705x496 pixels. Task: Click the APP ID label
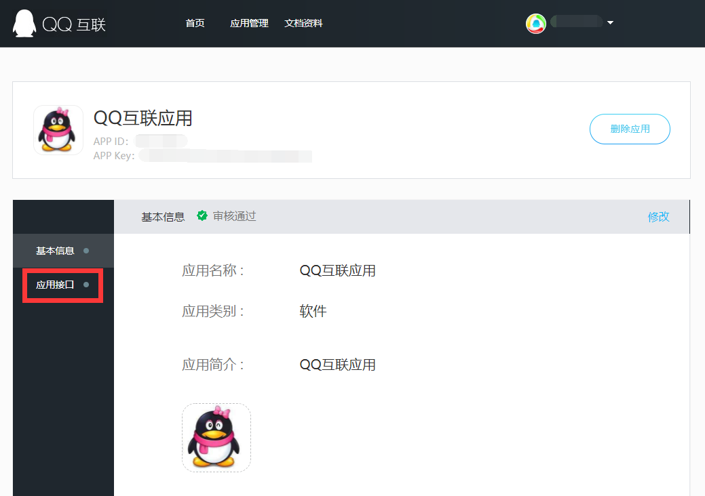pyautogui.click(x=111, y=142)
